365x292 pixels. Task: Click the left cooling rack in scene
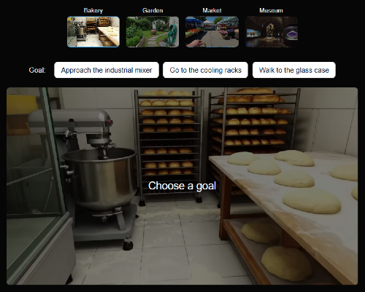point(169,146)
